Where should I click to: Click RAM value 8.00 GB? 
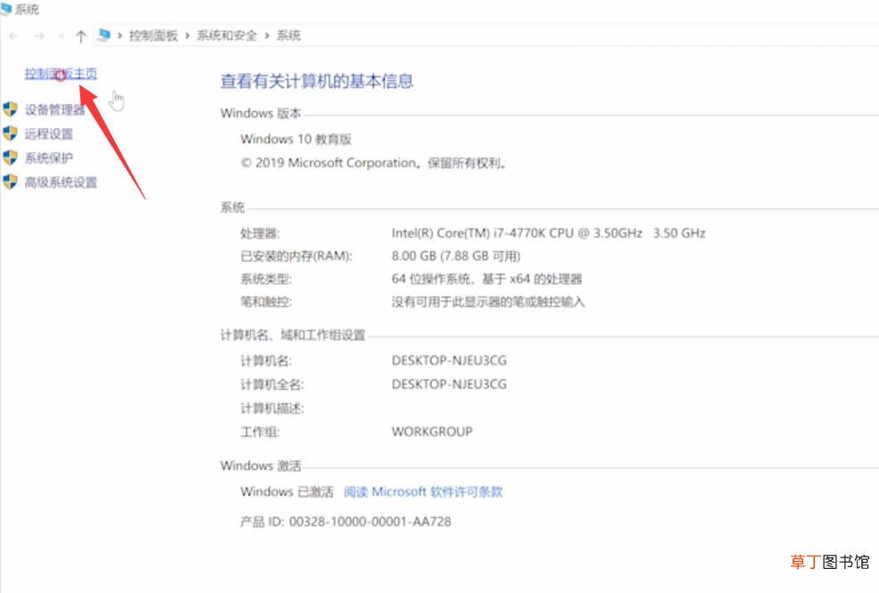pyautogui.click(x=456, y=256)
